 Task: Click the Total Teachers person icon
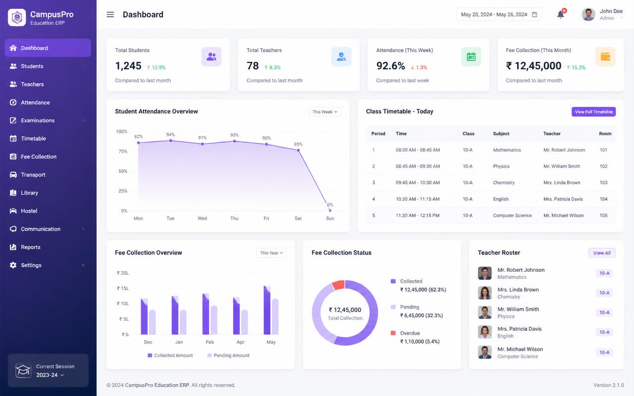point(341,57)
